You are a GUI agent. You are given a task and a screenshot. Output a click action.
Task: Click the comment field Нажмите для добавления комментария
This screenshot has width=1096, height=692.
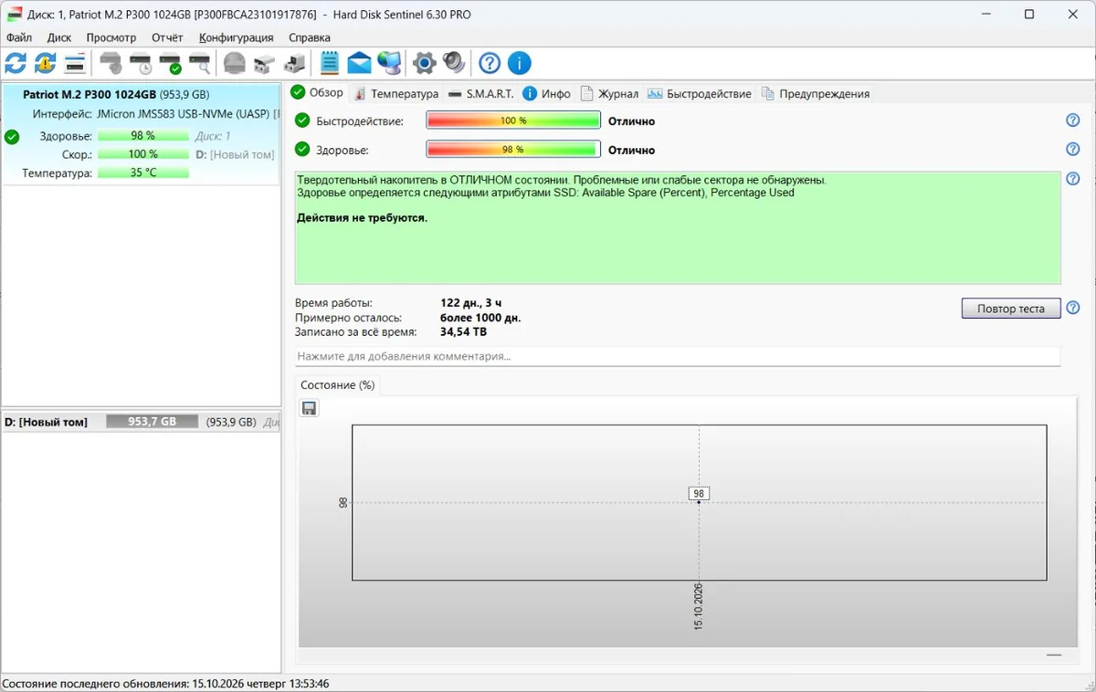[x=678, y=356]
